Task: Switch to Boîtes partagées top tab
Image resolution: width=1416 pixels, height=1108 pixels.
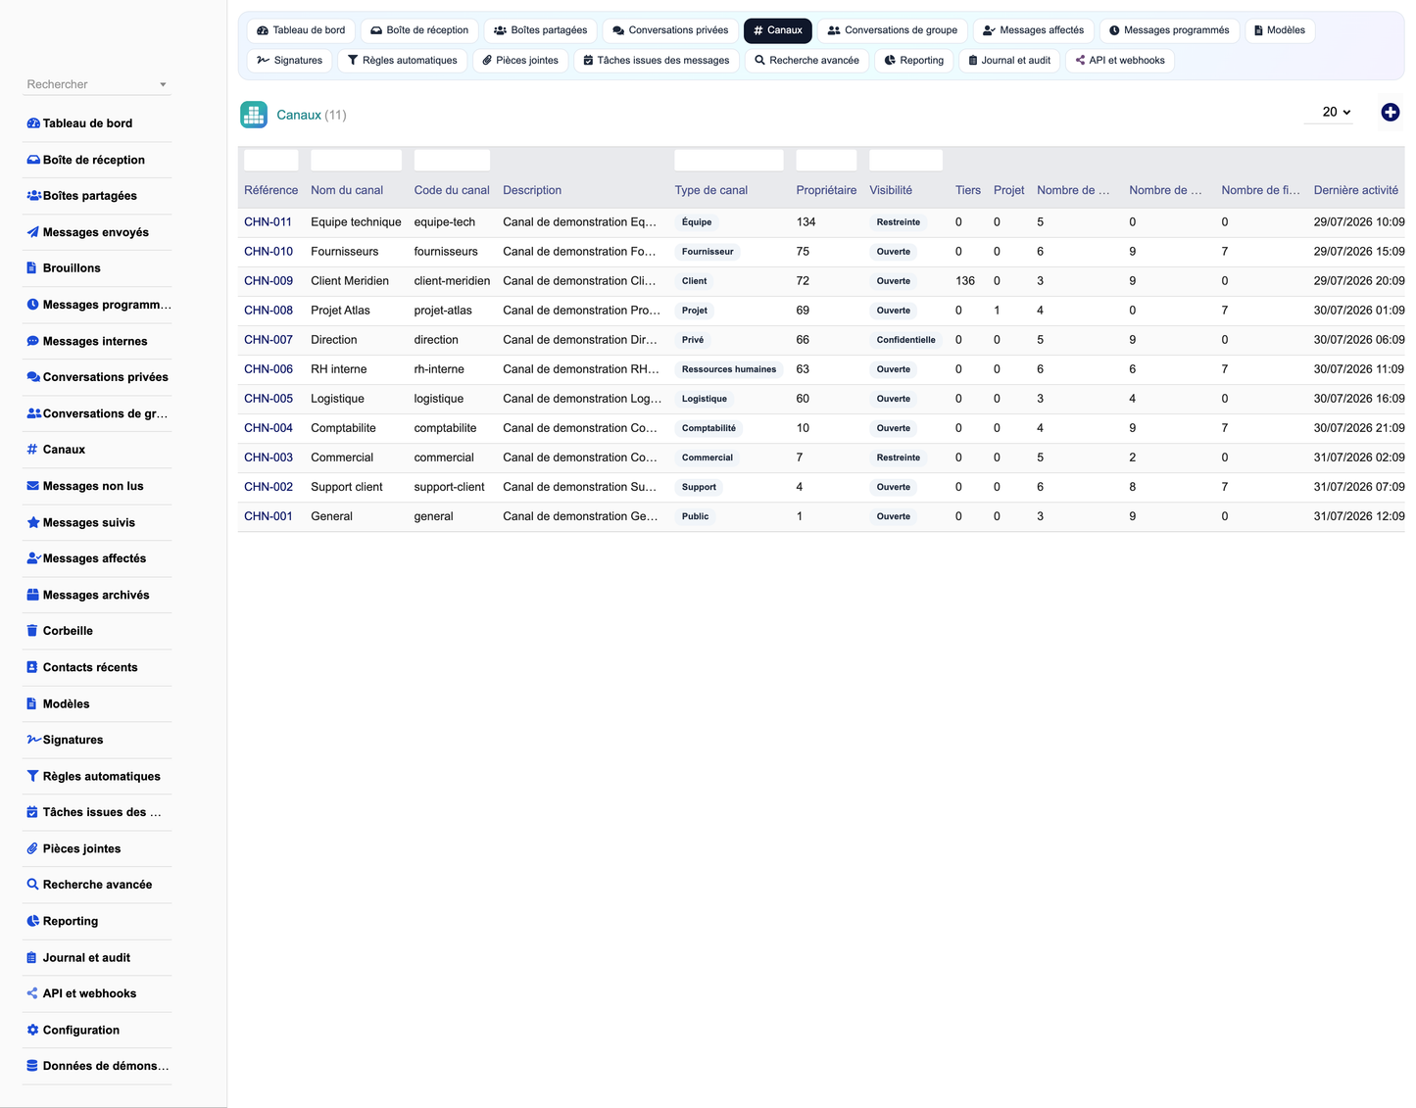Action: pos(541,30)
